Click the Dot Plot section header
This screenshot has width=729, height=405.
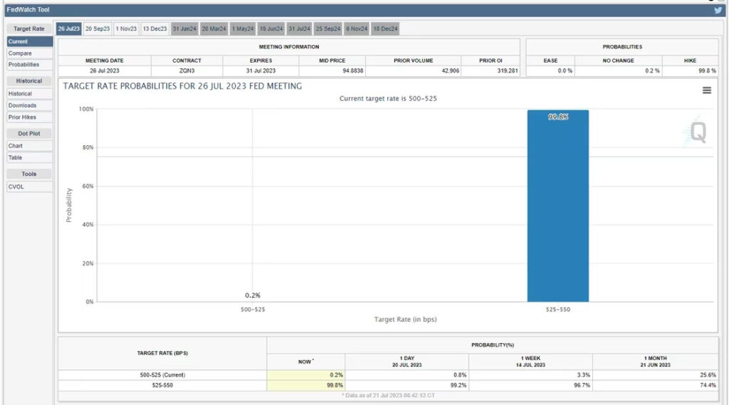point(28,133)
